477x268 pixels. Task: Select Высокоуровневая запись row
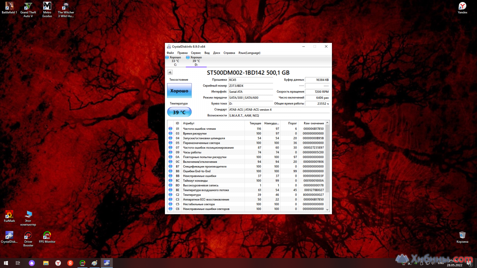click(x=246, y=185)
